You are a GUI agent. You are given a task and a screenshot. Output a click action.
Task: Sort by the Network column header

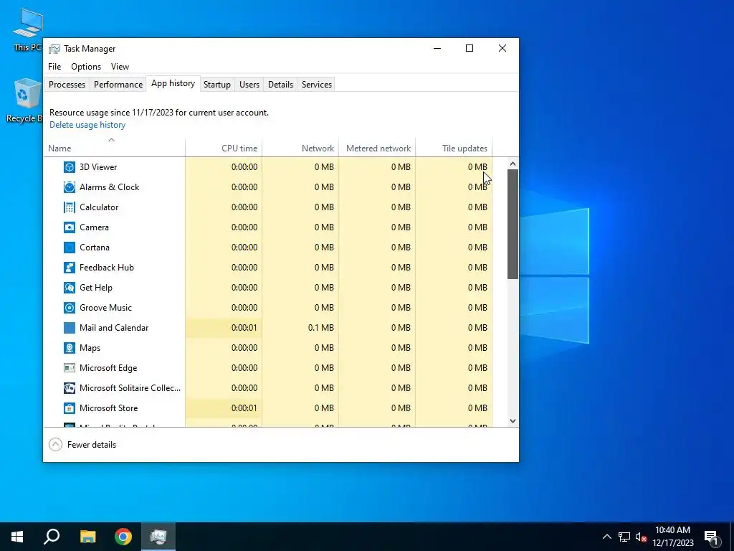(x=300, y=148)
